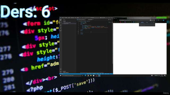Bookmark this page with the star icon
The width and height of the screenshot is (170, 95).
(154, 20)
